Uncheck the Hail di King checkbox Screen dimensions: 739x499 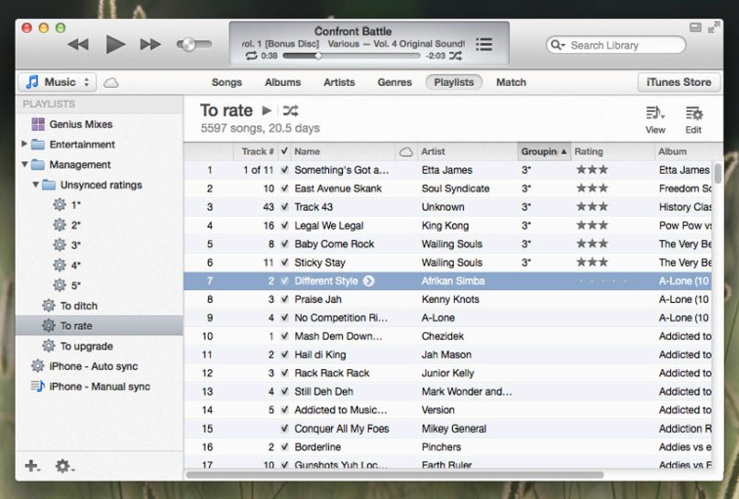(x=284, y=354)
